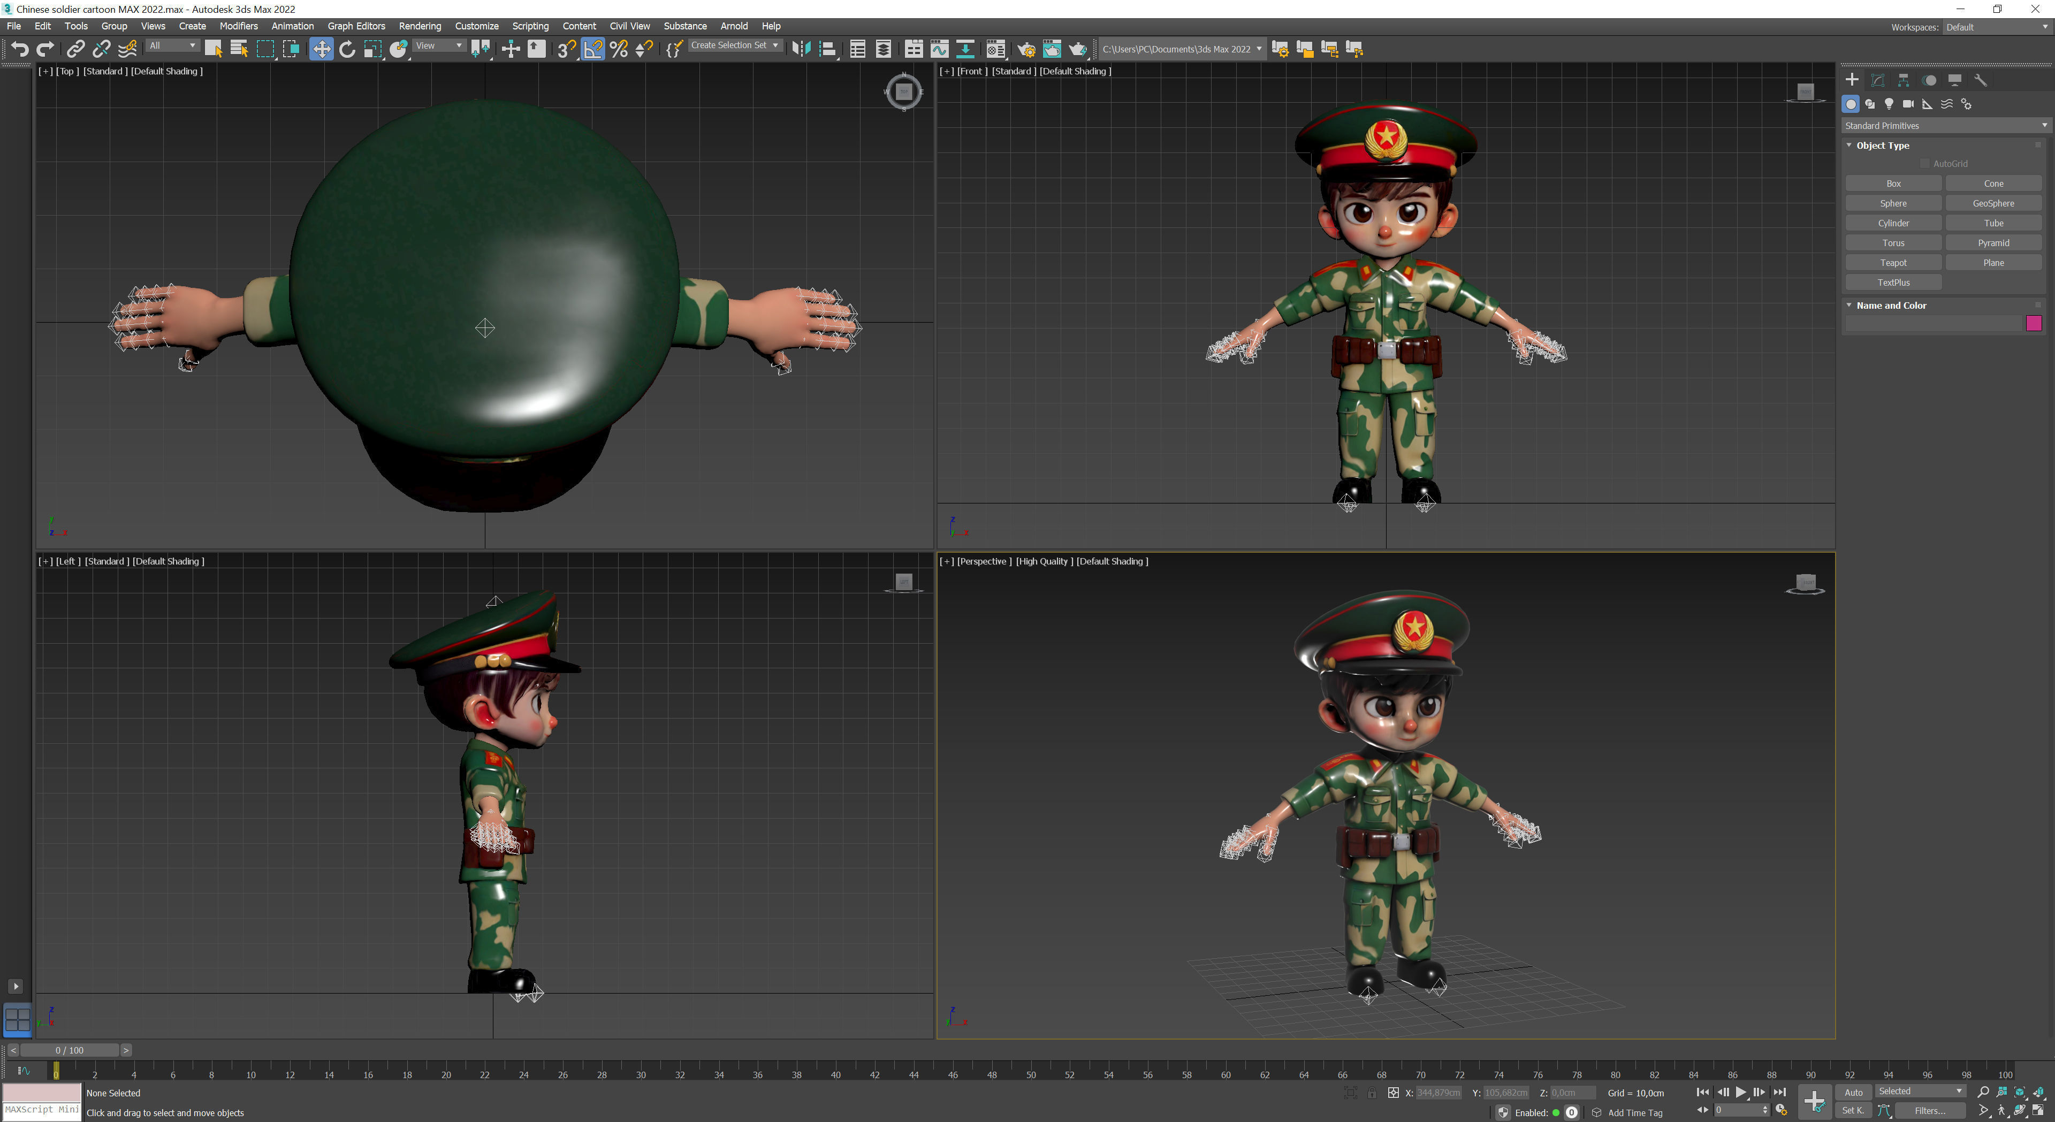Viewport: 2055px width, 1122px height.
Task: Click the Percent Snap toggle icon
Action: [x=619, y=49]
